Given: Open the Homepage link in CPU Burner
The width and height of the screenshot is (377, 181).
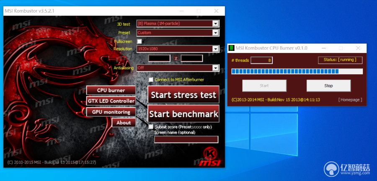Looking at the screenshot, I should [350, 100].
